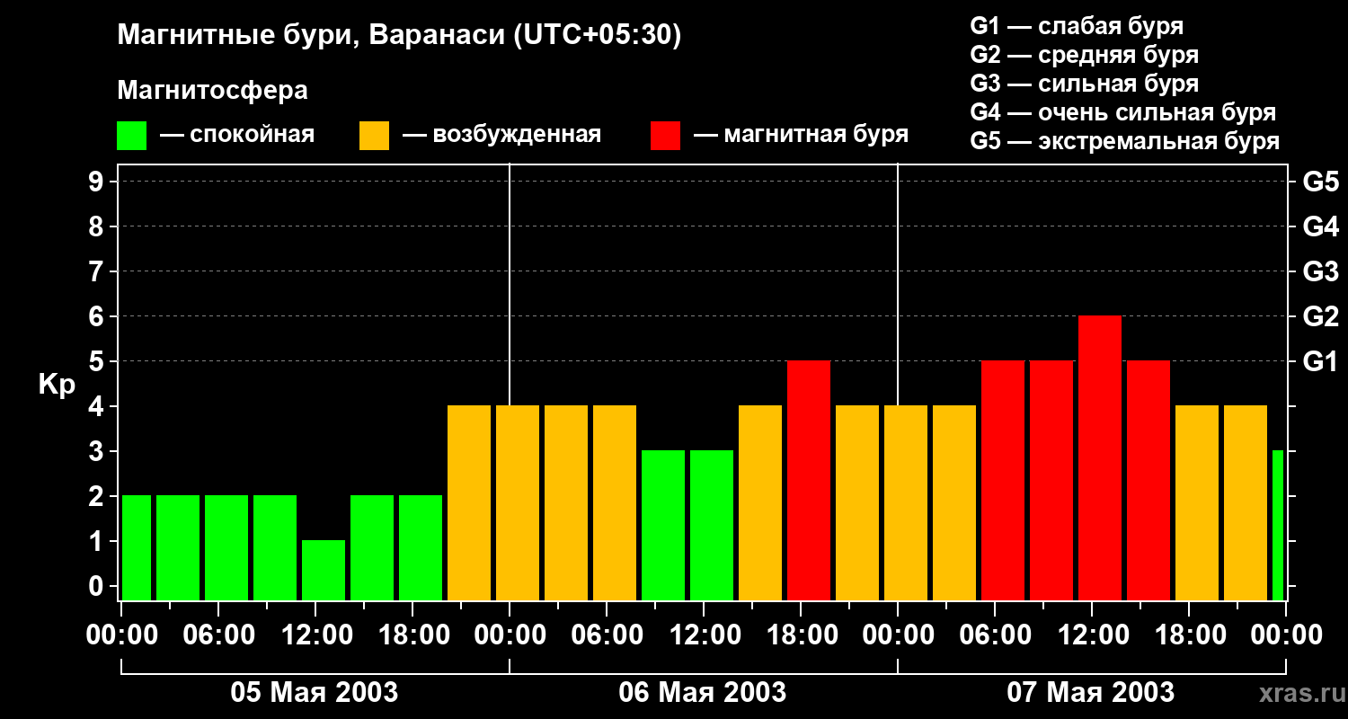The height and width of the screenshot is (719, 1348).
Task: Click the '— магнитная буря' legend label
Action: point(801,135)
